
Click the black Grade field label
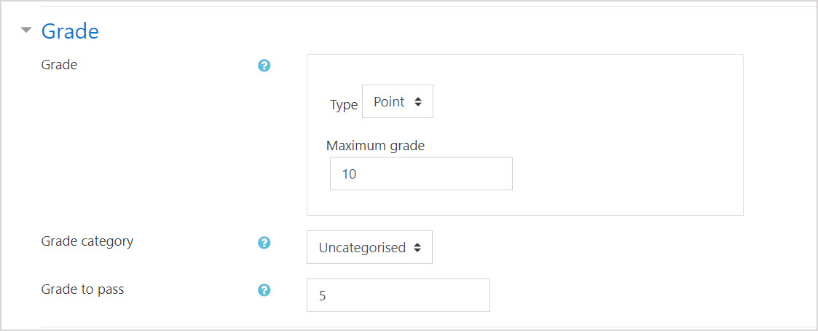click(x=59, y=65)
